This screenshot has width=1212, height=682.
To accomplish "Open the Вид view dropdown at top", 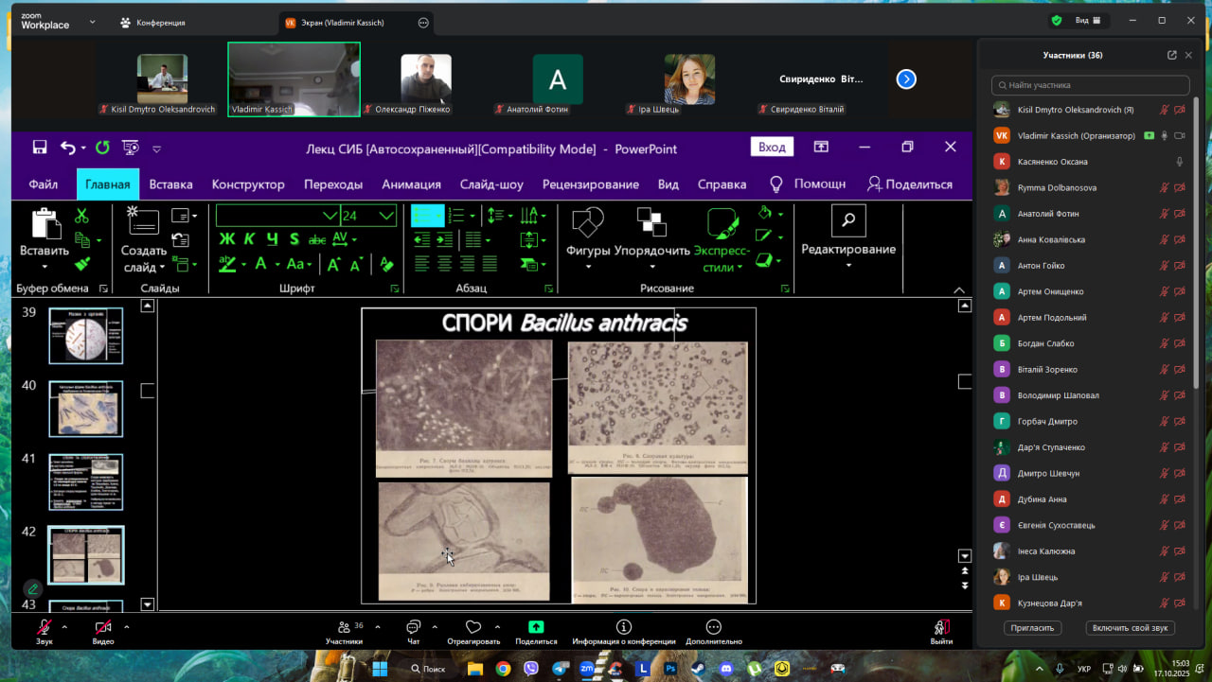I will pyautogui.click(x=1087, y=21).
